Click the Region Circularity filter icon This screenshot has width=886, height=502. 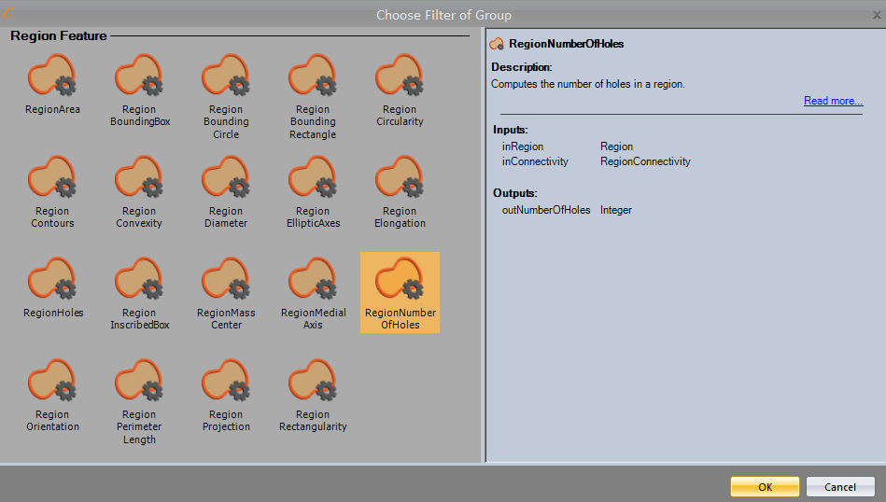[400, 77]
